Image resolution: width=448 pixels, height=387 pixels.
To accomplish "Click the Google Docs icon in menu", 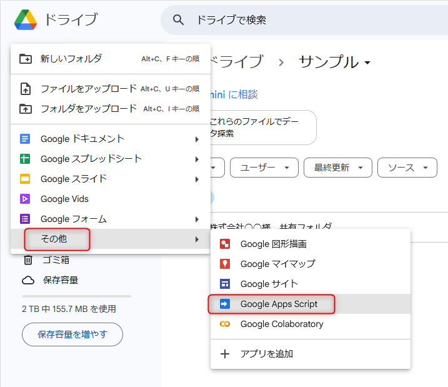I will [25, 139].
